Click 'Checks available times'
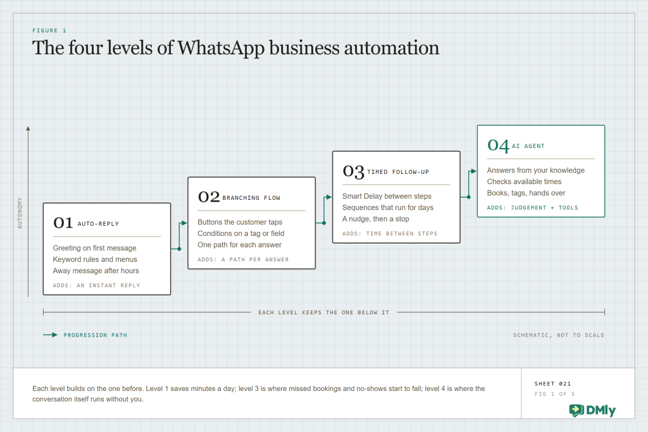Viewport: 648px width, 432px height. [524, 182]
